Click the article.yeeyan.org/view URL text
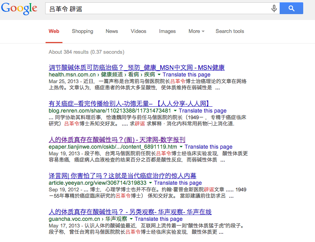Viewport: 315px width, 242px height. pyautogui.click(x=97, y=183)
